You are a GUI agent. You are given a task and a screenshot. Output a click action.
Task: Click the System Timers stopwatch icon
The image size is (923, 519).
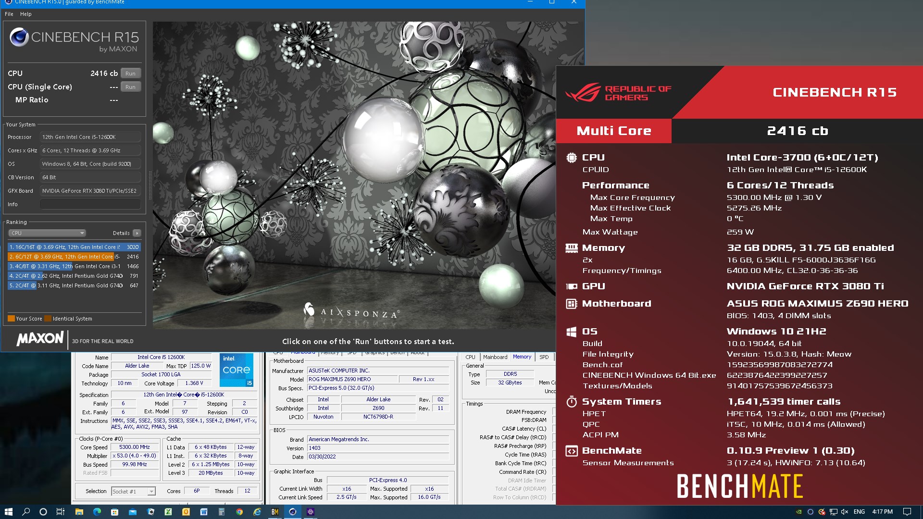571,401
